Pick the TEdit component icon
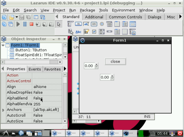 [x=86, y=24]
